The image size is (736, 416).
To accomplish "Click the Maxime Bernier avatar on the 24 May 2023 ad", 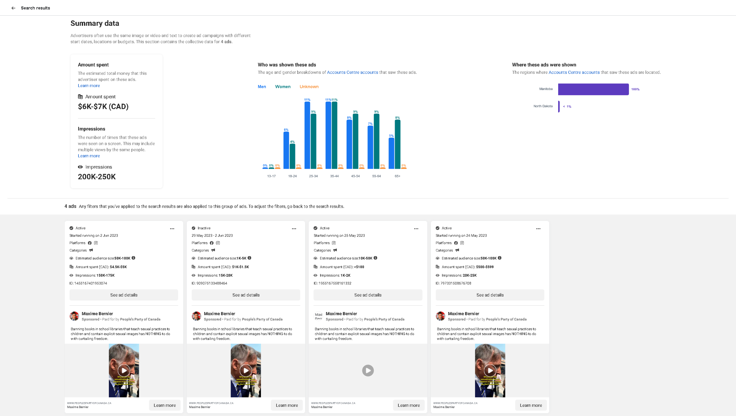I will pyautogui.click(x=440, y=316).
